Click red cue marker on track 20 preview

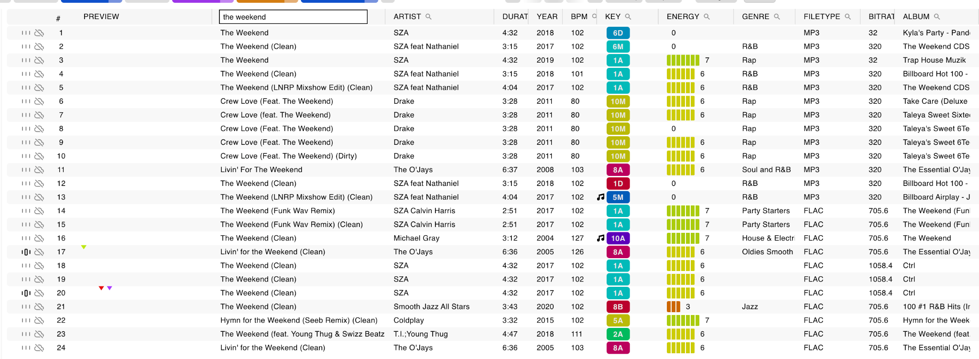pos(101,288)
